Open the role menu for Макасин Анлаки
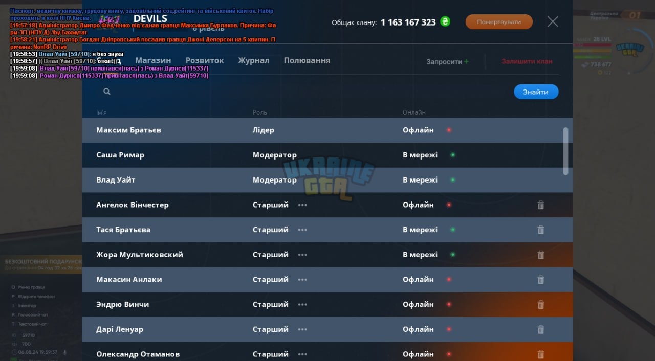655x361 pixels. coord(302,280)
